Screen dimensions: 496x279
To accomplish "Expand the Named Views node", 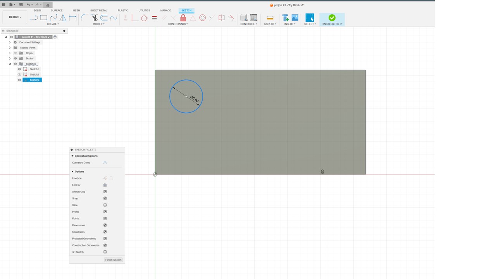I will (x=10, y=48).
